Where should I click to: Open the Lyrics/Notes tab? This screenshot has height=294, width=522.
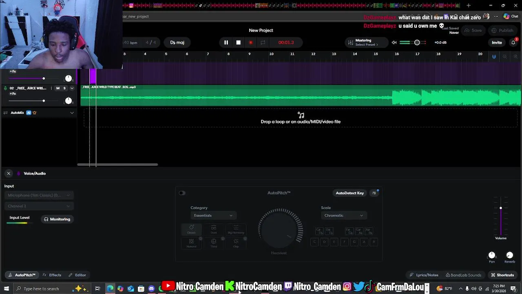[424, 275]
